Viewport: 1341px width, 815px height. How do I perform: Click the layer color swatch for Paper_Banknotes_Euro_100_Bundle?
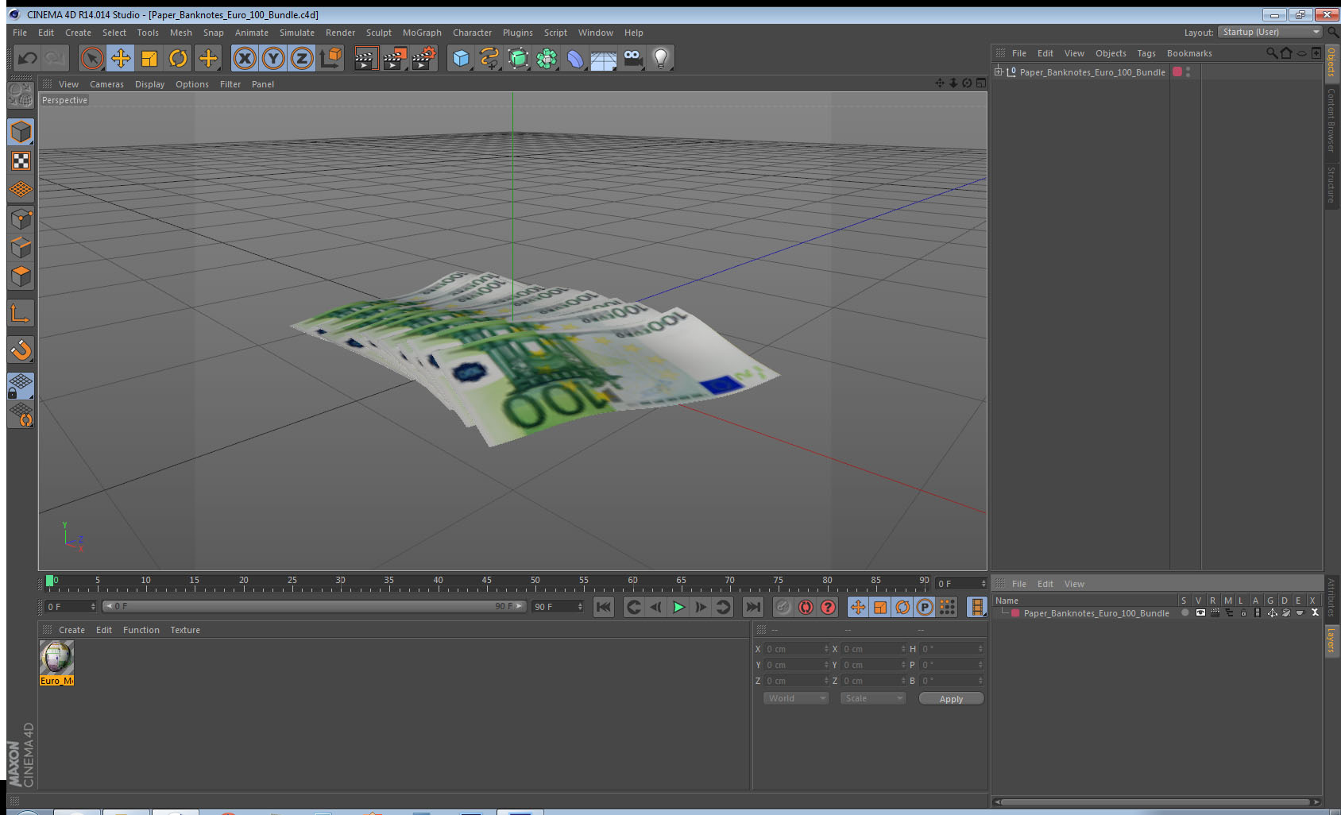click(1015, 613)
